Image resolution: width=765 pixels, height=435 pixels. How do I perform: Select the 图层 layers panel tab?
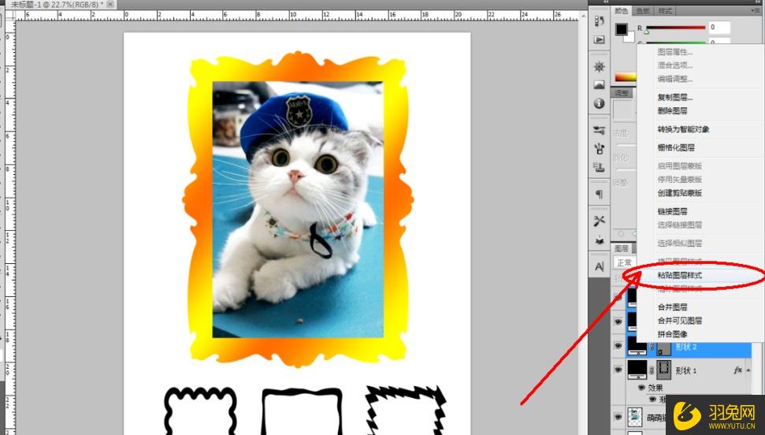click(x=622, y=248)
